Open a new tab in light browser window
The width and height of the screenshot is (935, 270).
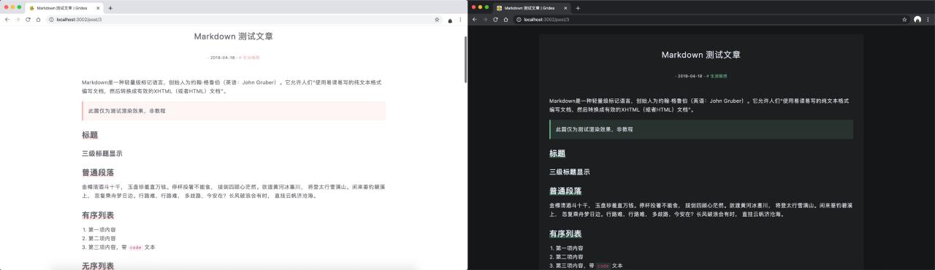click(x=110, y=8)
